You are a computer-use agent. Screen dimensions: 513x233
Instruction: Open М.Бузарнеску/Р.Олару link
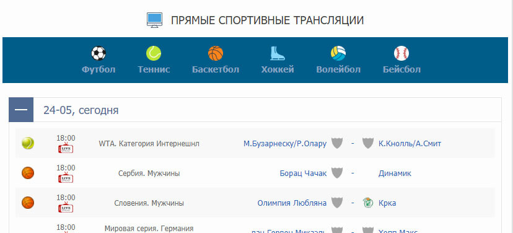click(285, 143)
